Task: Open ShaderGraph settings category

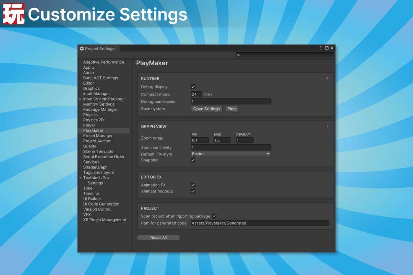Action: pos(95,167)
